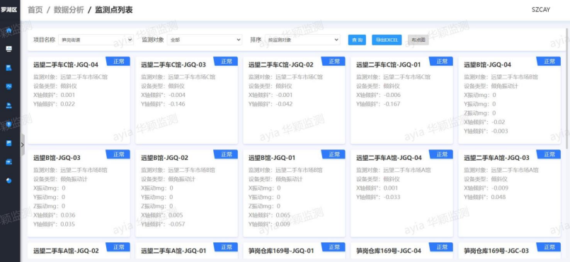
Task: Open the blue device tray sidebar icon
Action: pyautogui.click(x=9, y=106)
